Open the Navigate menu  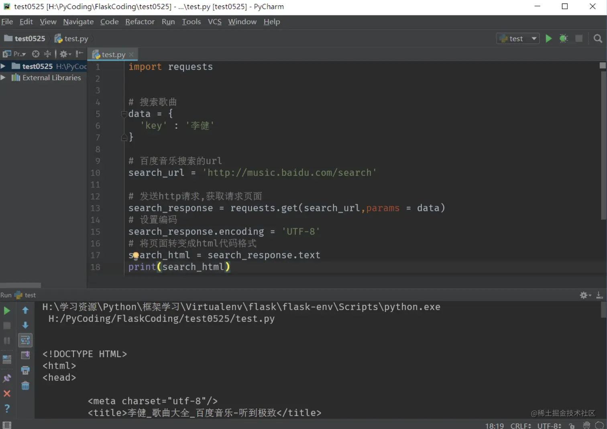[x=78, y=22]
